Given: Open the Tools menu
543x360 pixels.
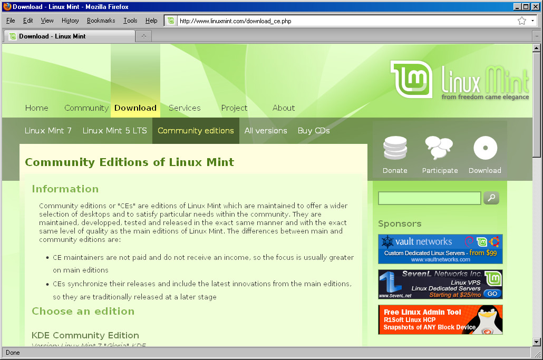Looking at the screenshot, I should click(130, 21).
